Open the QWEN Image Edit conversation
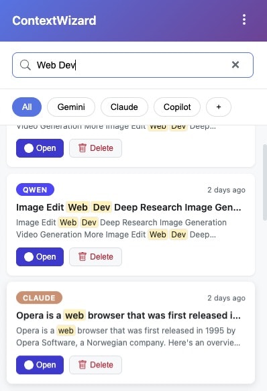 [40, 257]
